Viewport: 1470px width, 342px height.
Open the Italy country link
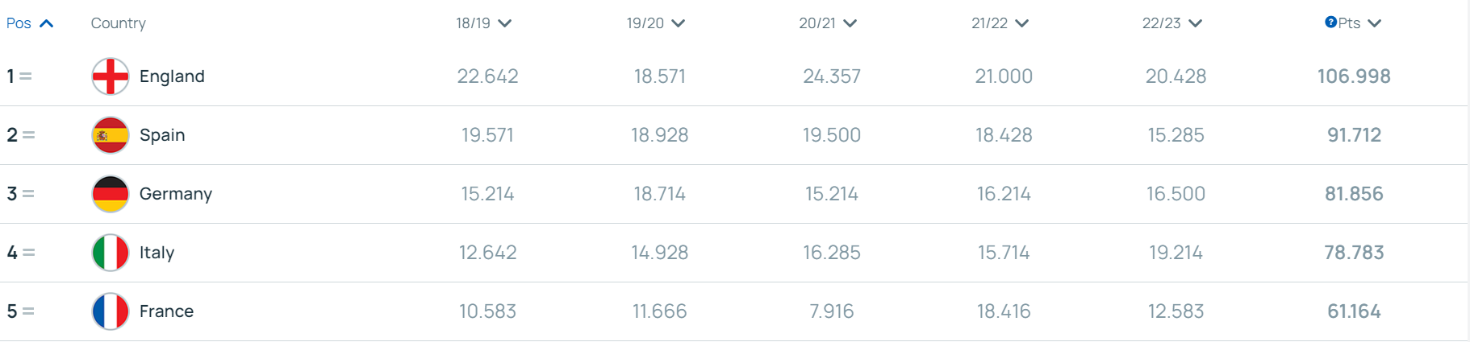157,253
